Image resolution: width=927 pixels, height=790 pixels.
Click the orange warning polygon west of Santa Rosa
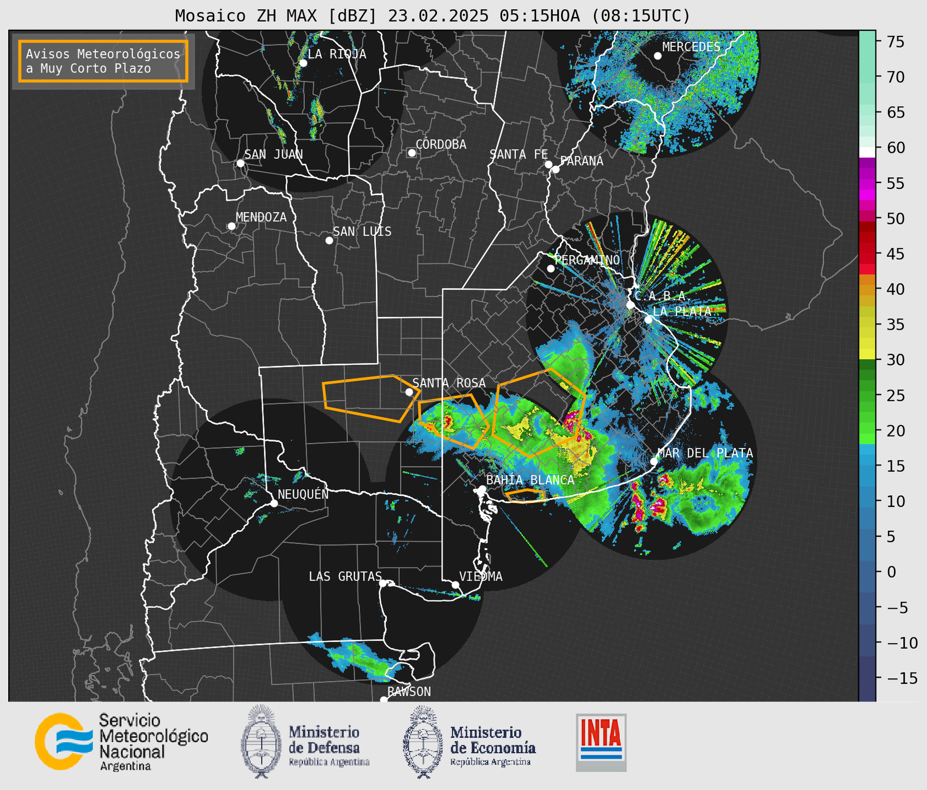point(371,398)
